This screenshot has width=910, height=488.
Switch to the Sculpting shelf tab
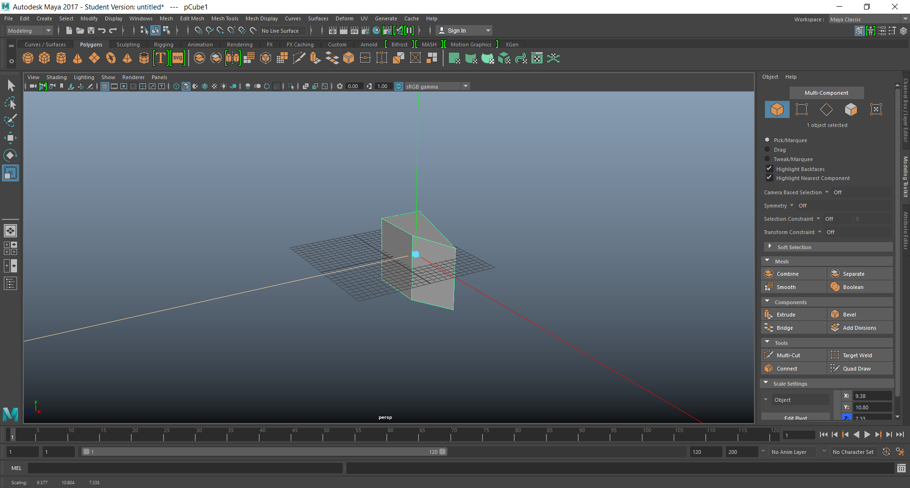[128, 45]
